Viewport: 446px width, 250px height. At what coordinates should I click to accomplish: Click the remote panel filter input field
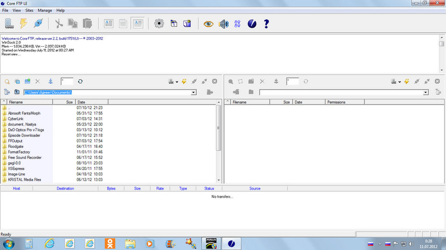293,82
